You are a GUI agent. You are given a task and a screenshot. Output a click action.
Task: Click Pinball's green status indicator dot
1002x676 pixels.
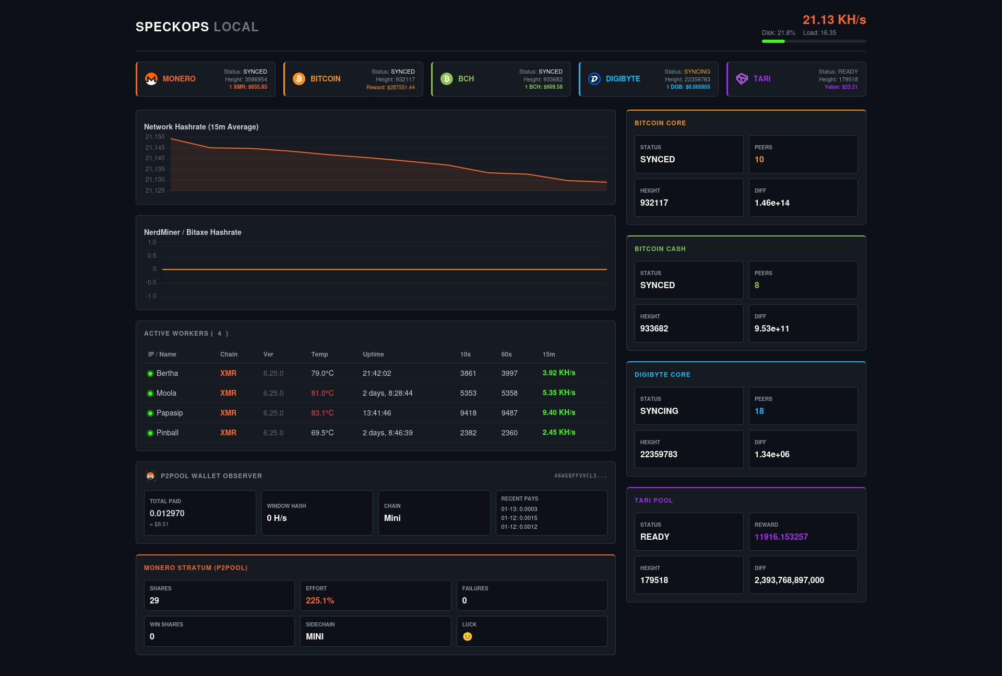(x=150, y=433)
